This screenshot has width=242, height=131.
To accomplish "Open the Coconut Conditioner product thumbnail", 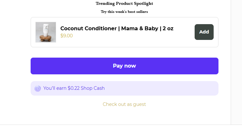I will point(46,32).
